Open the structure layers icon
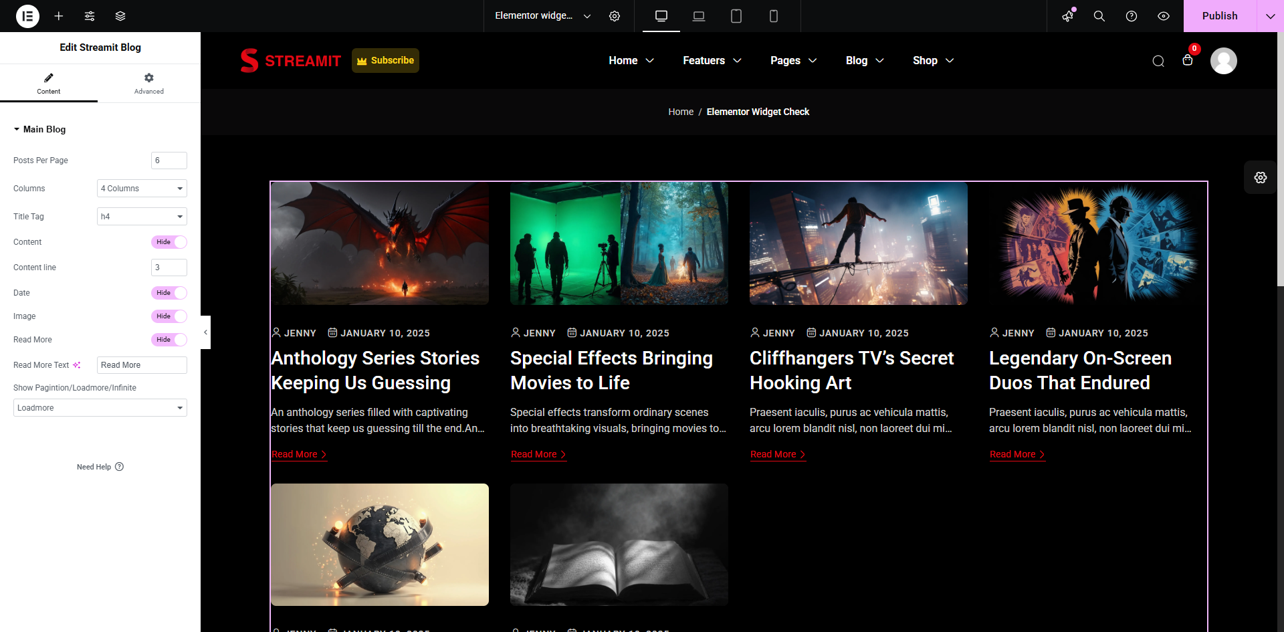Image resolution: width=1284 pixels, height=632 pixels. pyautogui.click(x=120, y=16)
